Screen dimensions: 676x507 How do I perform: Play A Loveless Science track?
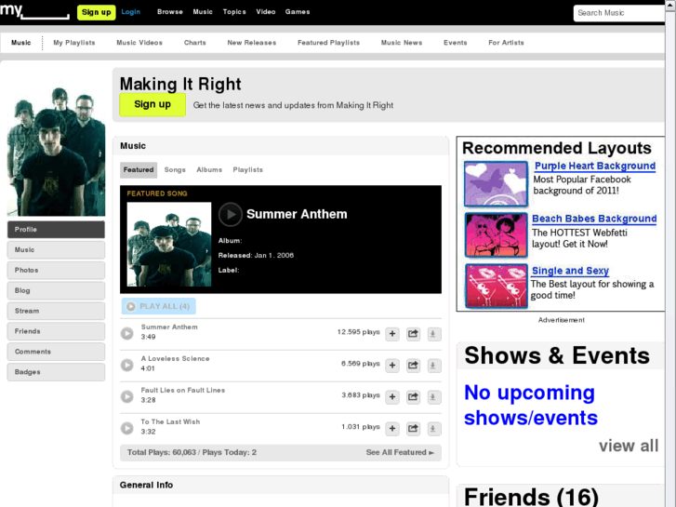click(126, 365)
